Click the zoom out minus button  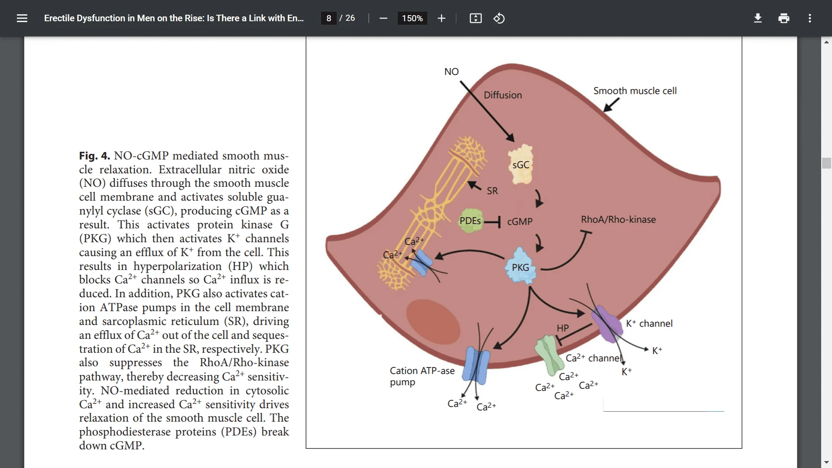383,18
